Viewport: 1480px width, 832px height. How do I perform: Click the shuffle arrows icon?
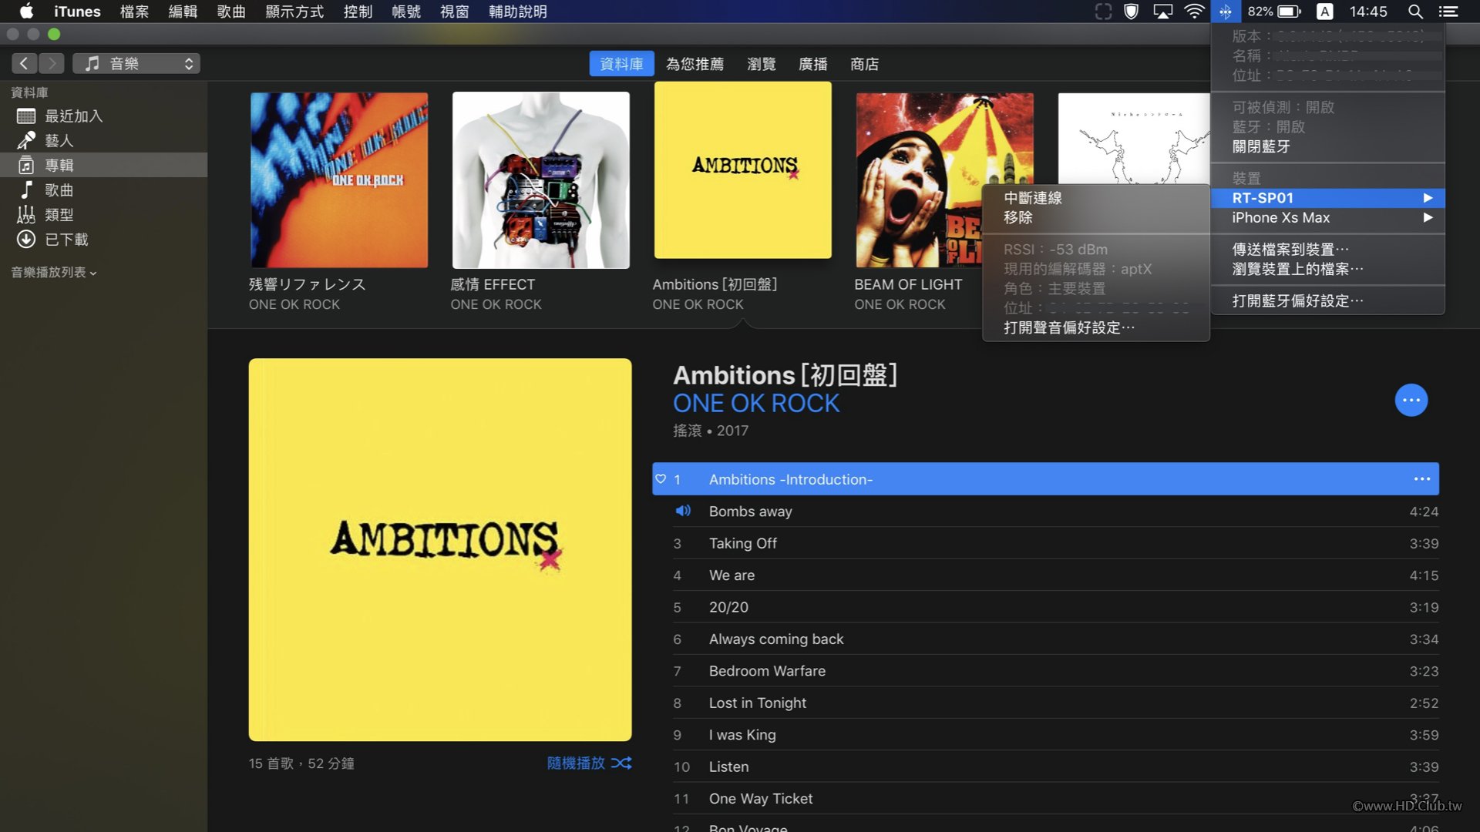621,763
